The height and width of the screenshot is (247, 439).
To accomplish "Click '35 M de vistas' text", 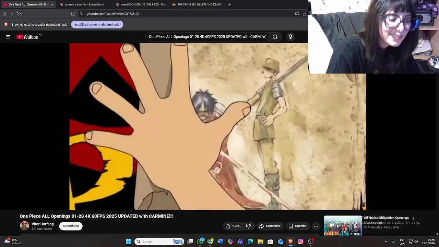I will click(373, 227).
